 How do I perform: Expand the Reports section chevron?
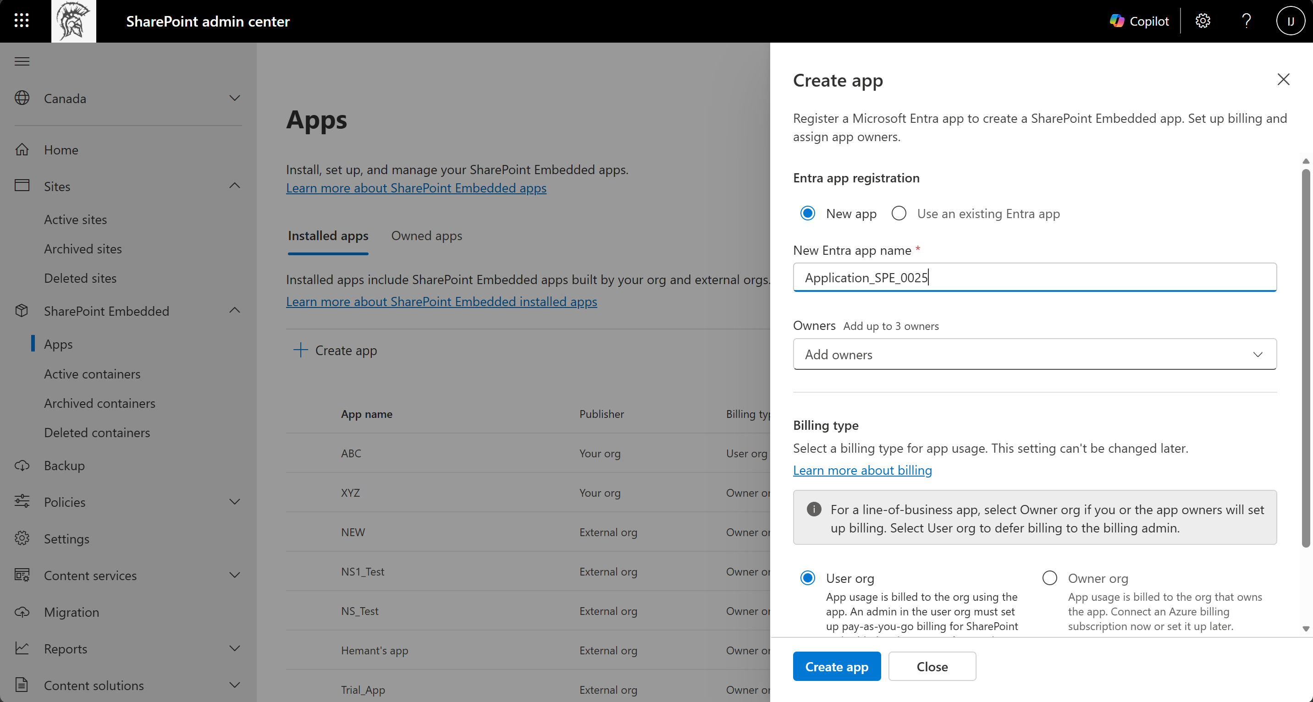coord(234,648)
